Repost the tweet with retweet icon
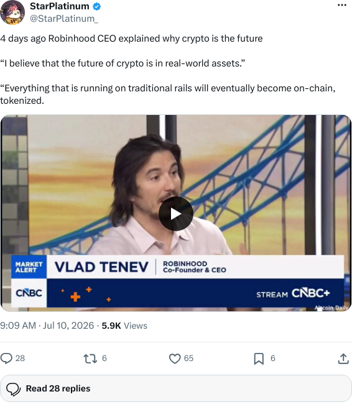 (90, 359)
